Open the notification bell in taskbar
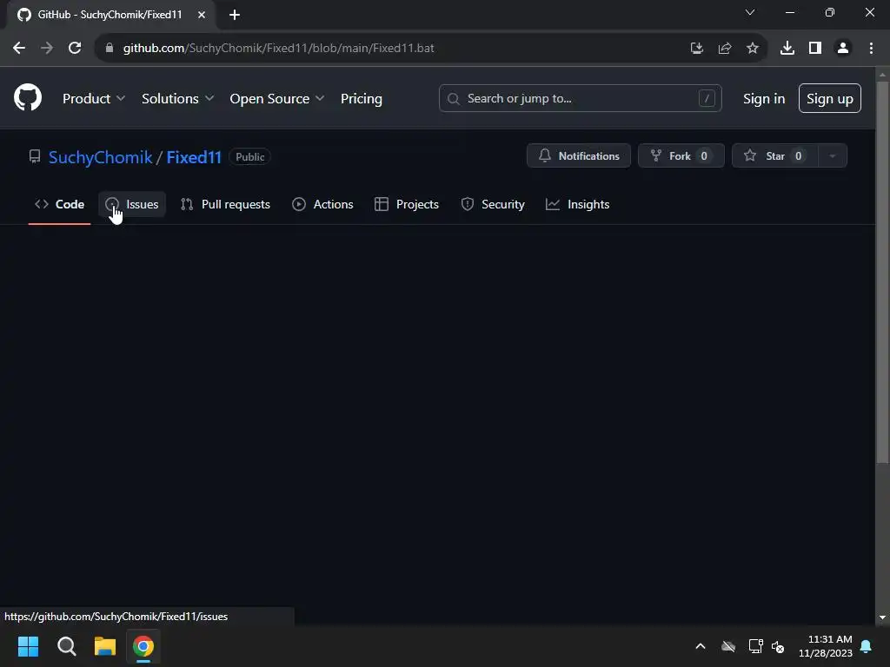The width and height of the screenshot is (890, 667). pyautogui.click(x=867, y=646)
